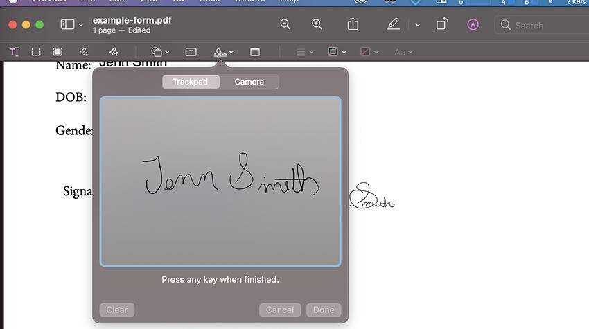Switch to the Camera tab
This screenshot has width=589, height=329.
click(x=249, y=82)
